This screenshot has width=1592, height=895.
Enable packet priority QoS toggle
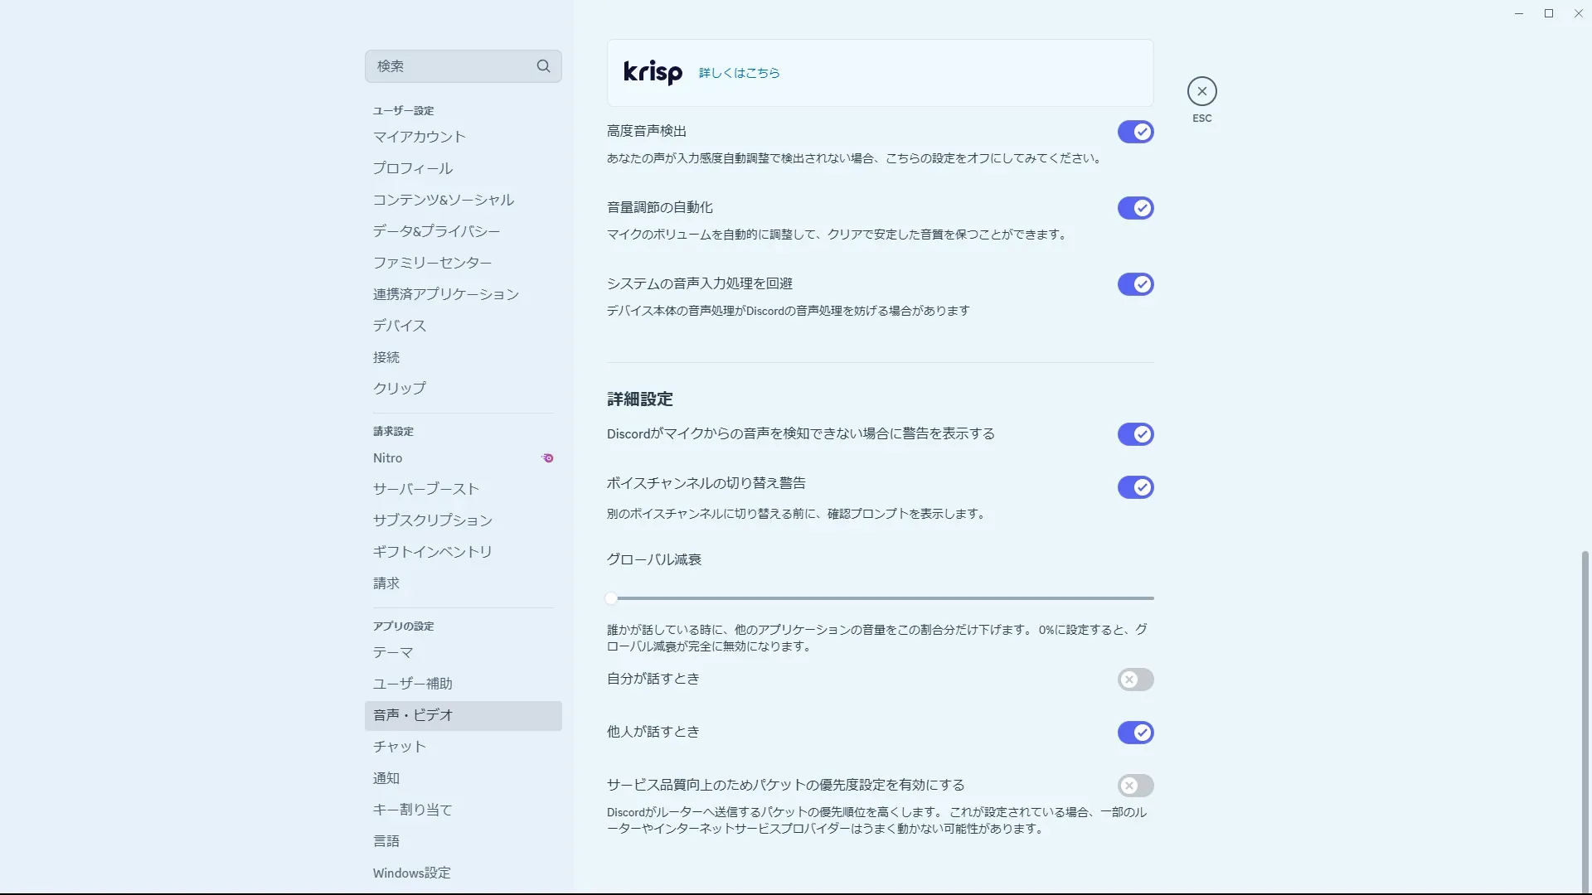tap(1135, 786)
